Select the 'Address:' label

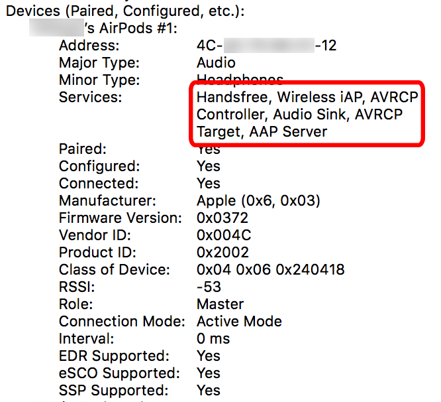coord(89,46)
